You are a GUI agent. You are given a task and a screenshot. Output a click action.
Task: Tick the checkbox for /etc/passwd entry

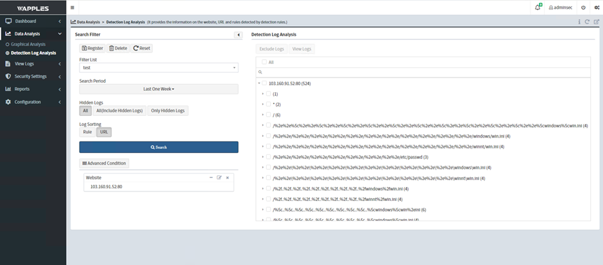tap(268, 156)
